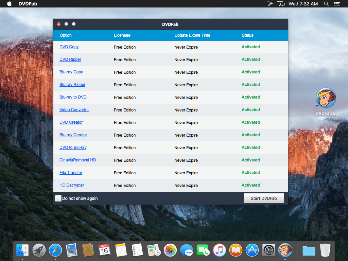Screen dimensions: 348x261
Task: Click Never Expire in CinaviaRemoval HD row
Action: coord(186,160)
